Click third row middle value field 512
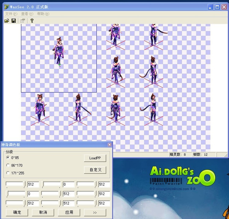229x219 pixels. [69, 203]
